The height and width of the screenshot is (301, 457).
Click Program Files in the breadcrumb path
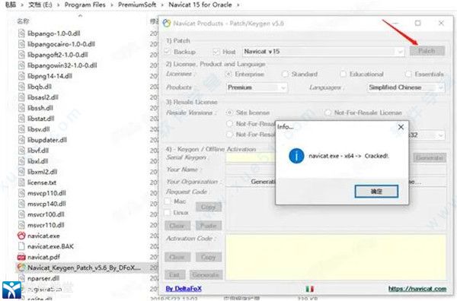85,5
